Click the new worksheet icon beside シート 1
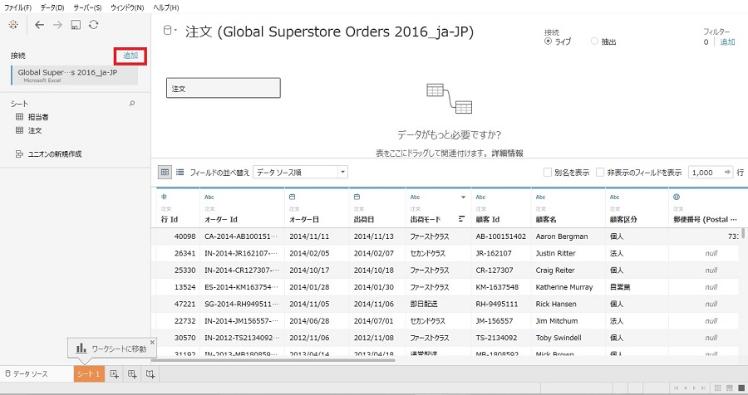Image resolution: width=748 pixels, height=395 pixels. coord(113,375)
